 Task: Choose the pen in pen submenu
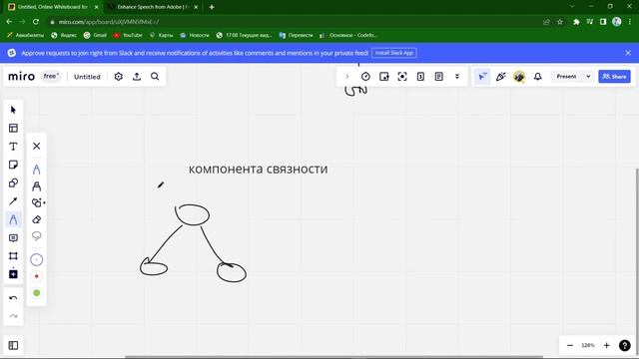tap(37, 170)
